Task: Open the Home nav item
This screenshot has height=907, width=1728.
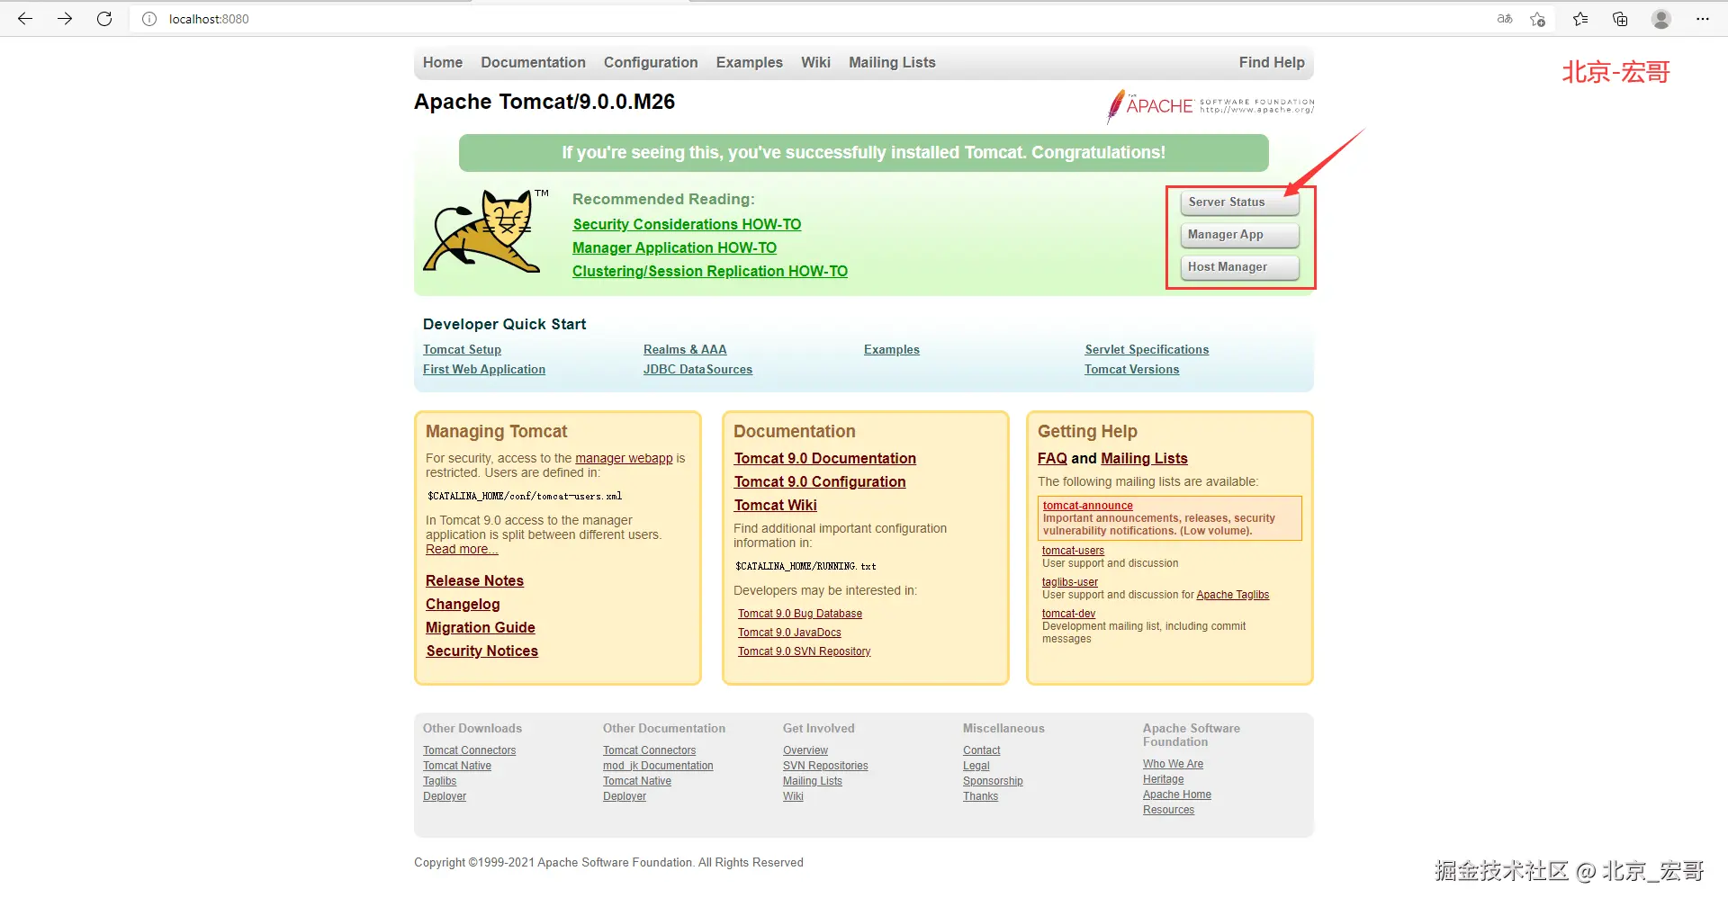Action: point(443,62)
